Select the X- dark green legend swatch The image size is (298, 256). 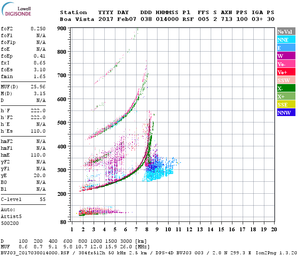point(286,88)
